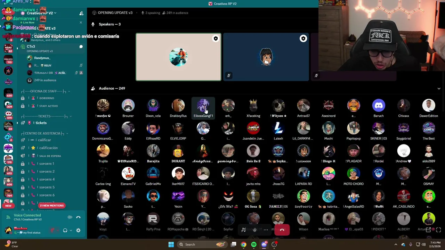Open noise suppression waveform icon
Viewport: 445px width, 250px height.
(70, 217)
